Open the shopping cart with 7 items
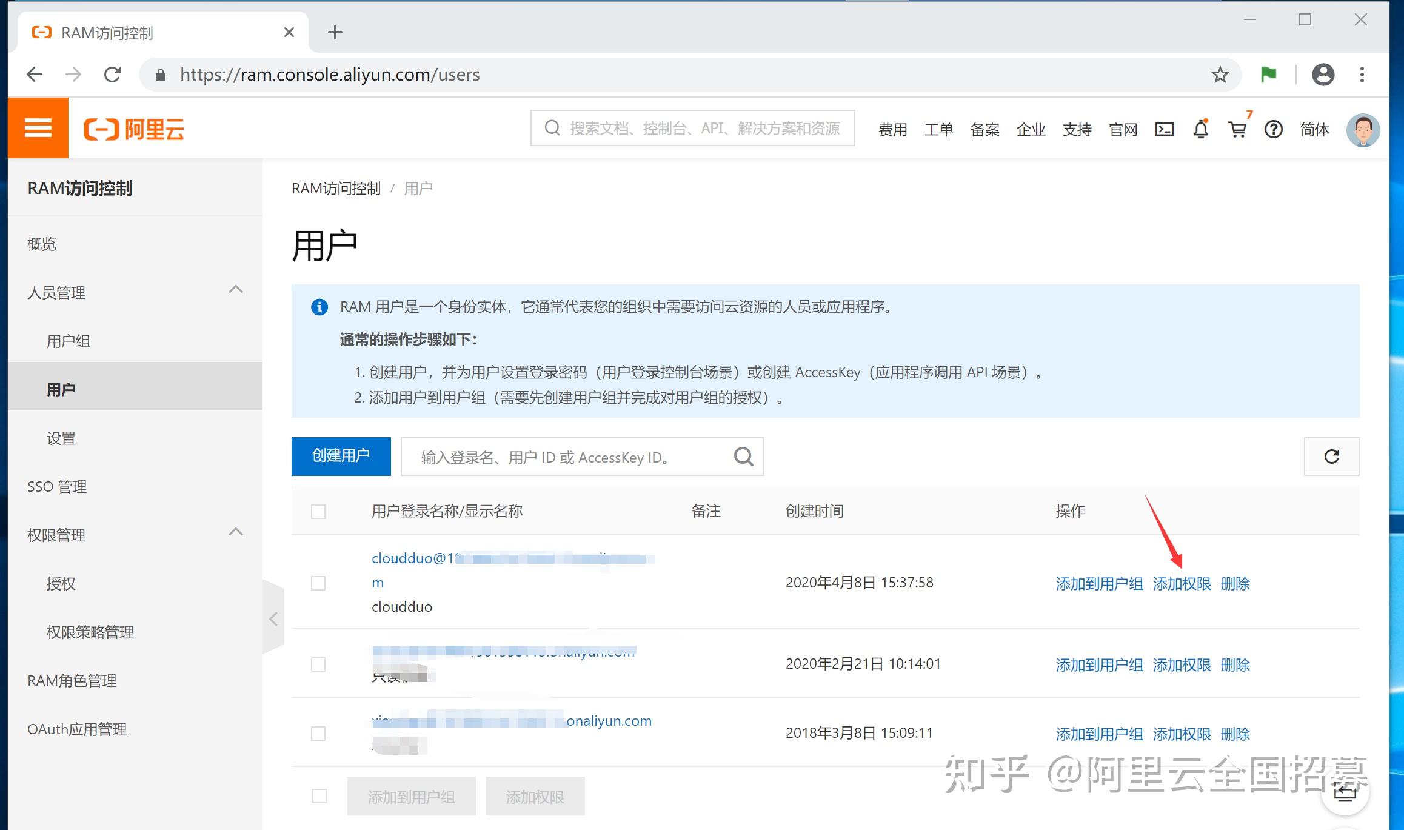Viewport: 1404px width, 830px height. [1238, 130]
